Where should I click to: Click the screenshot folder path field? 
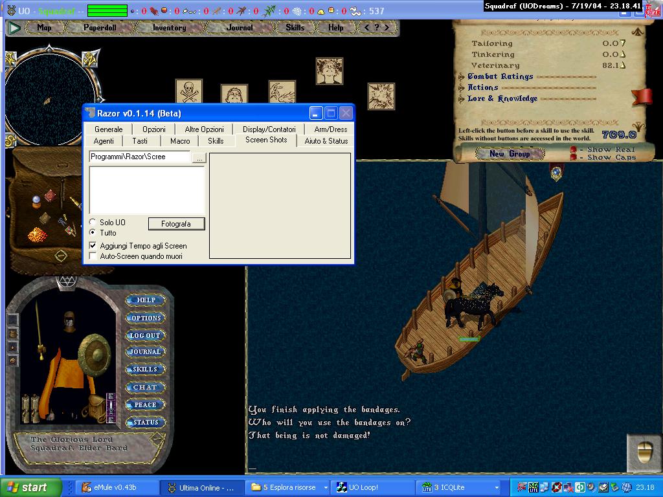[x=140, y=157]
